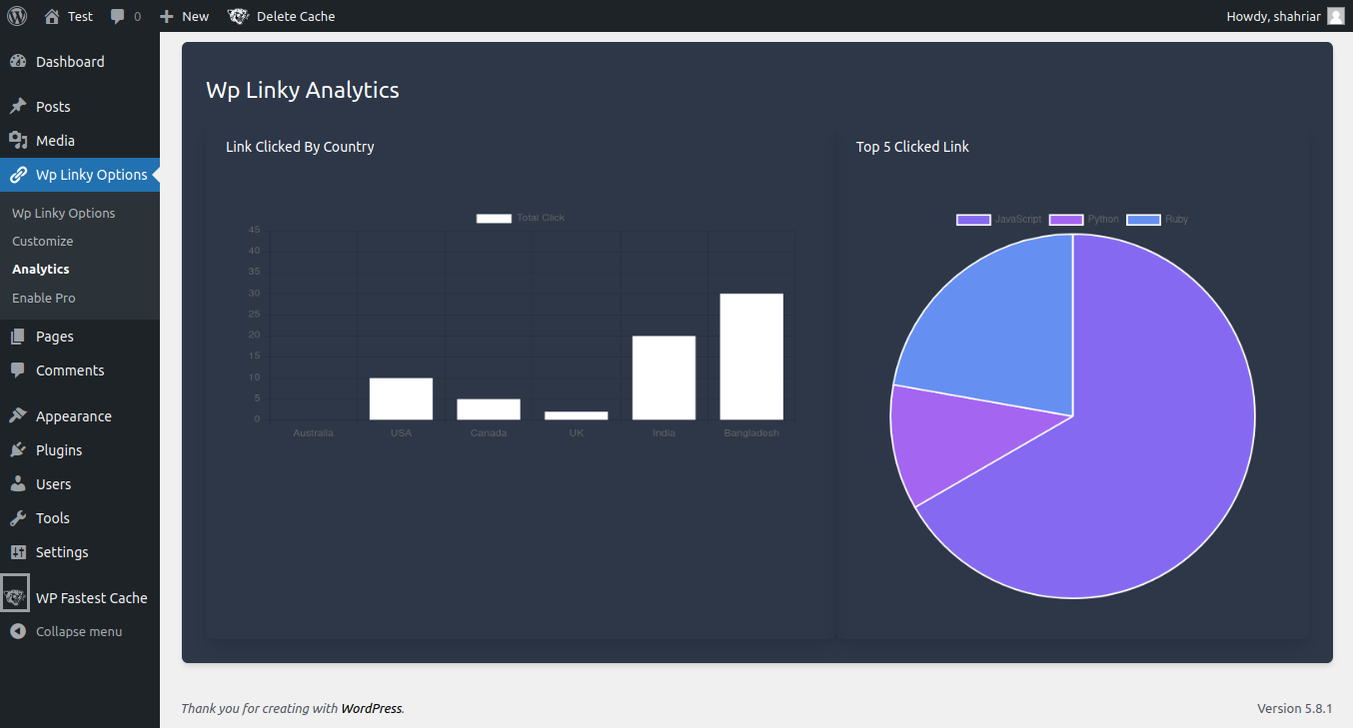Toggle JavaScript legend in pie chart
Screen dimensions: 1353x728
click(998, 219)
